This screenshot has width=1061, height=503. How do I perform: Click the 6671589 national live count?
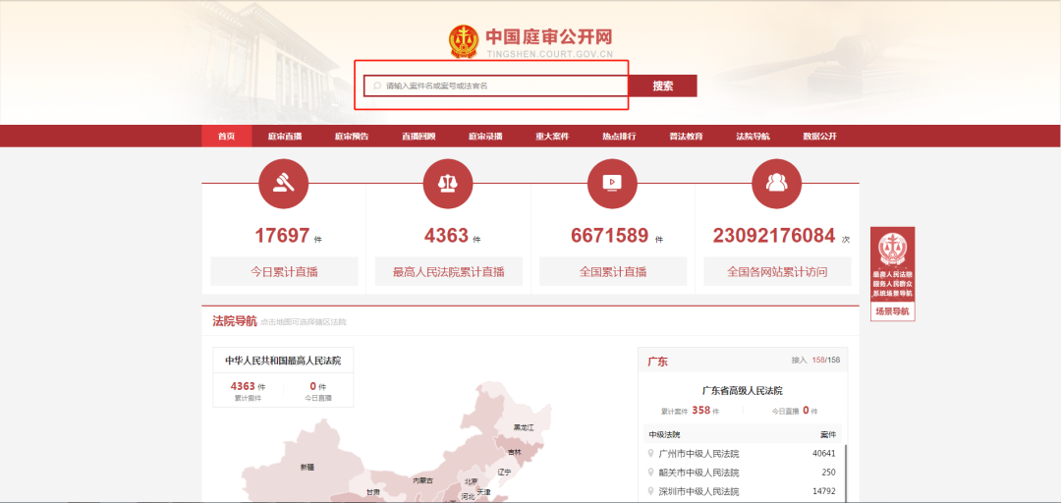[610, 236]
